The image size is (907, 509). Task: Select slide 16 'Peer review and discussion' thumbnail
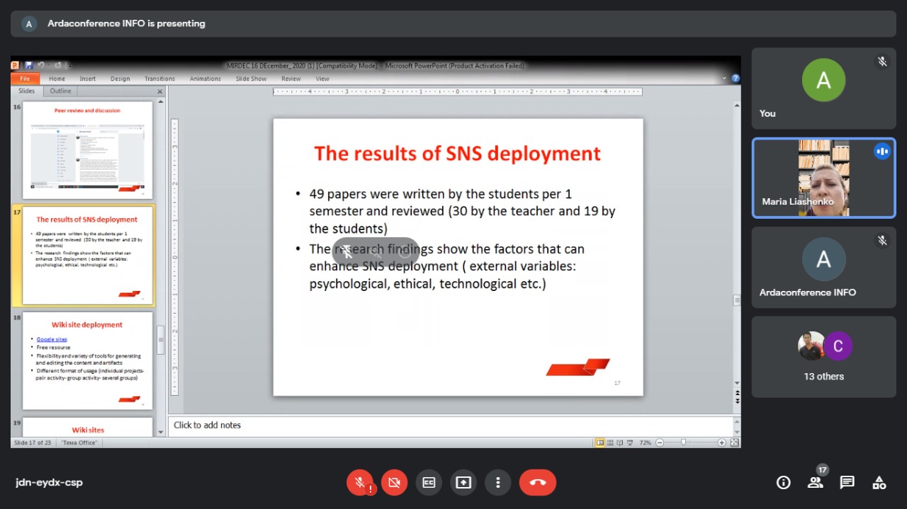coord(88,150)
